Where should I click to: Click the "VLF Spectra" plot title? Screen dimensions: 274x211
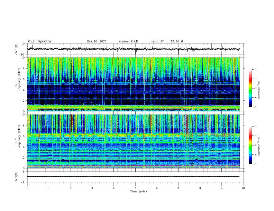click(x=39, y=41)
